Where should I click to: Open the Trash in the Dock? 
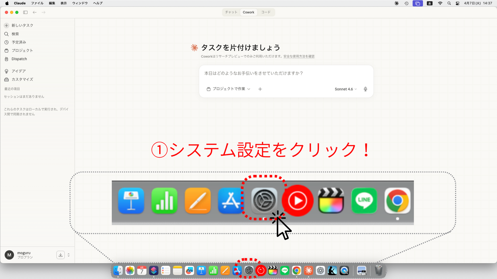[378, 270]
